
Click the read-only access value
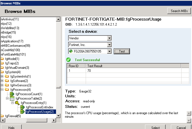tap(89, 101)
